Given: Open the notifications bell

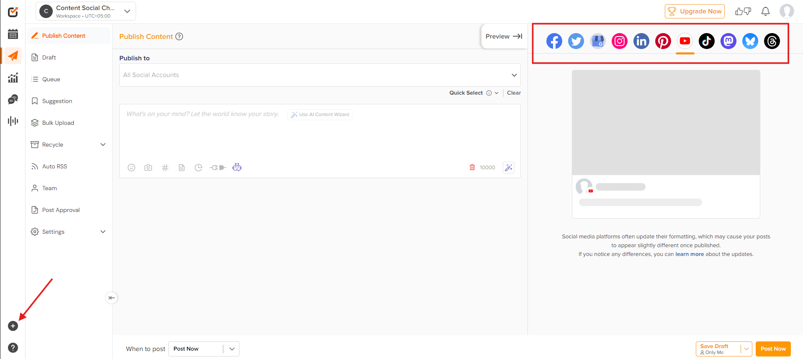Looking at the screenshot, I should [x=765, y=11].
